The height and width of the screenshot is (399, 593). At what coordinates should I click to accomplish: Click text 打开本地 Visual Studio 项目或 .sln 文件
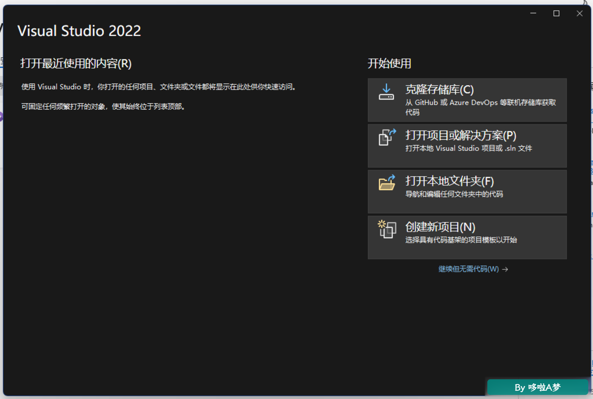469,148
